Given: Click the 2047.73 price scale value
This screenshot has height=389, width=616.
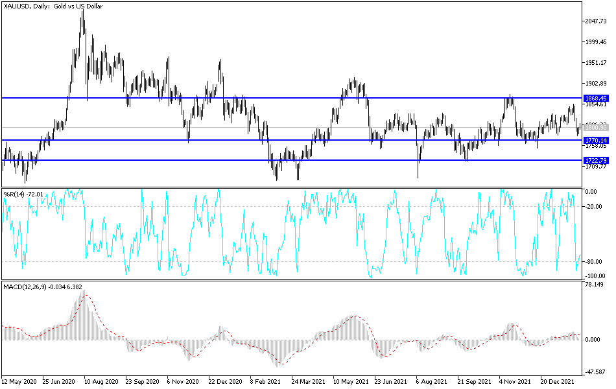Looking at the screenshot, I should [x=595, y=21].
